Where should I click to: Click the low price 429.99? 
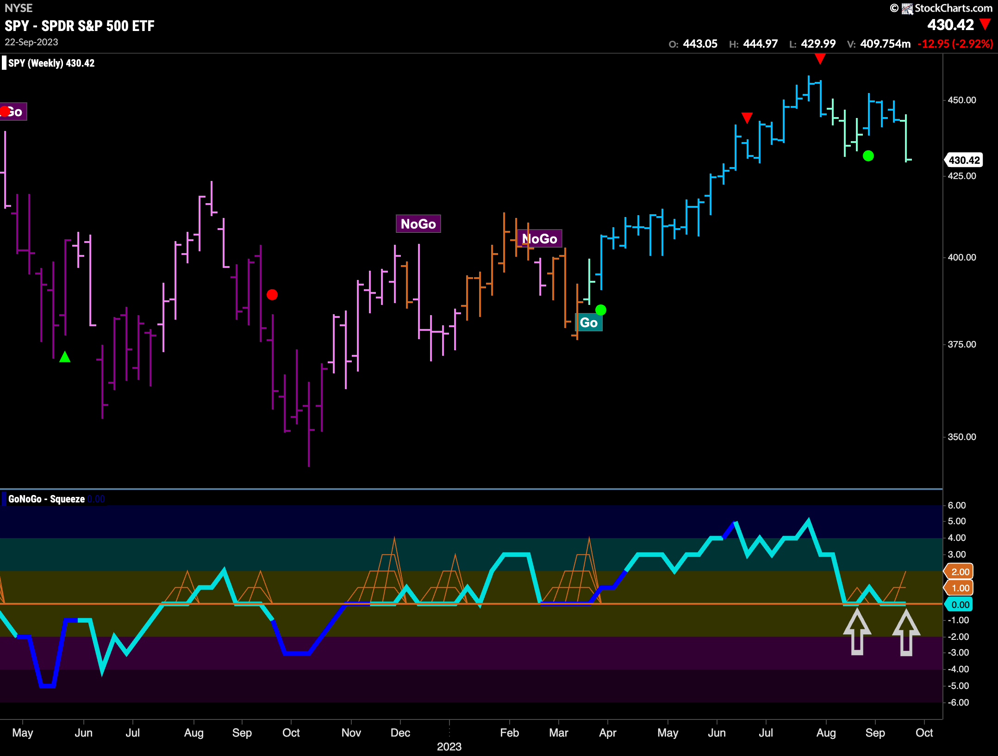pyautogui.click(x=818, y=44)
